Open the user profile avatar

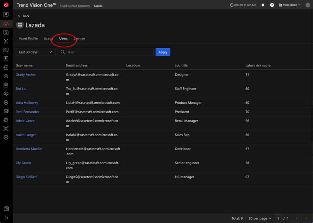click(x=308, y=5)
